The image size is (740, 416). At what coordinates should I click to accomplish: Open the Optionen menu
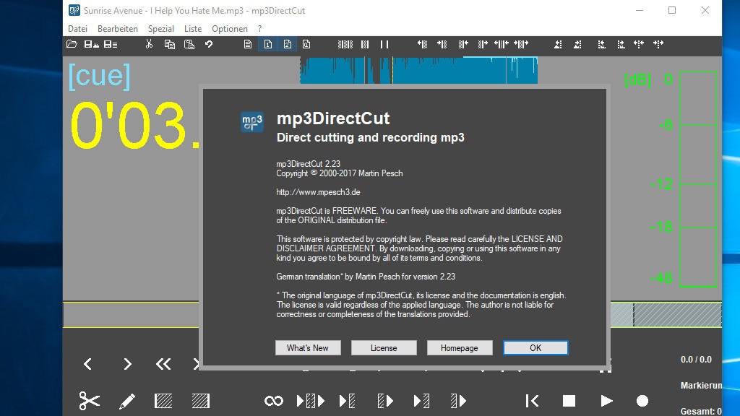(229, 28)
